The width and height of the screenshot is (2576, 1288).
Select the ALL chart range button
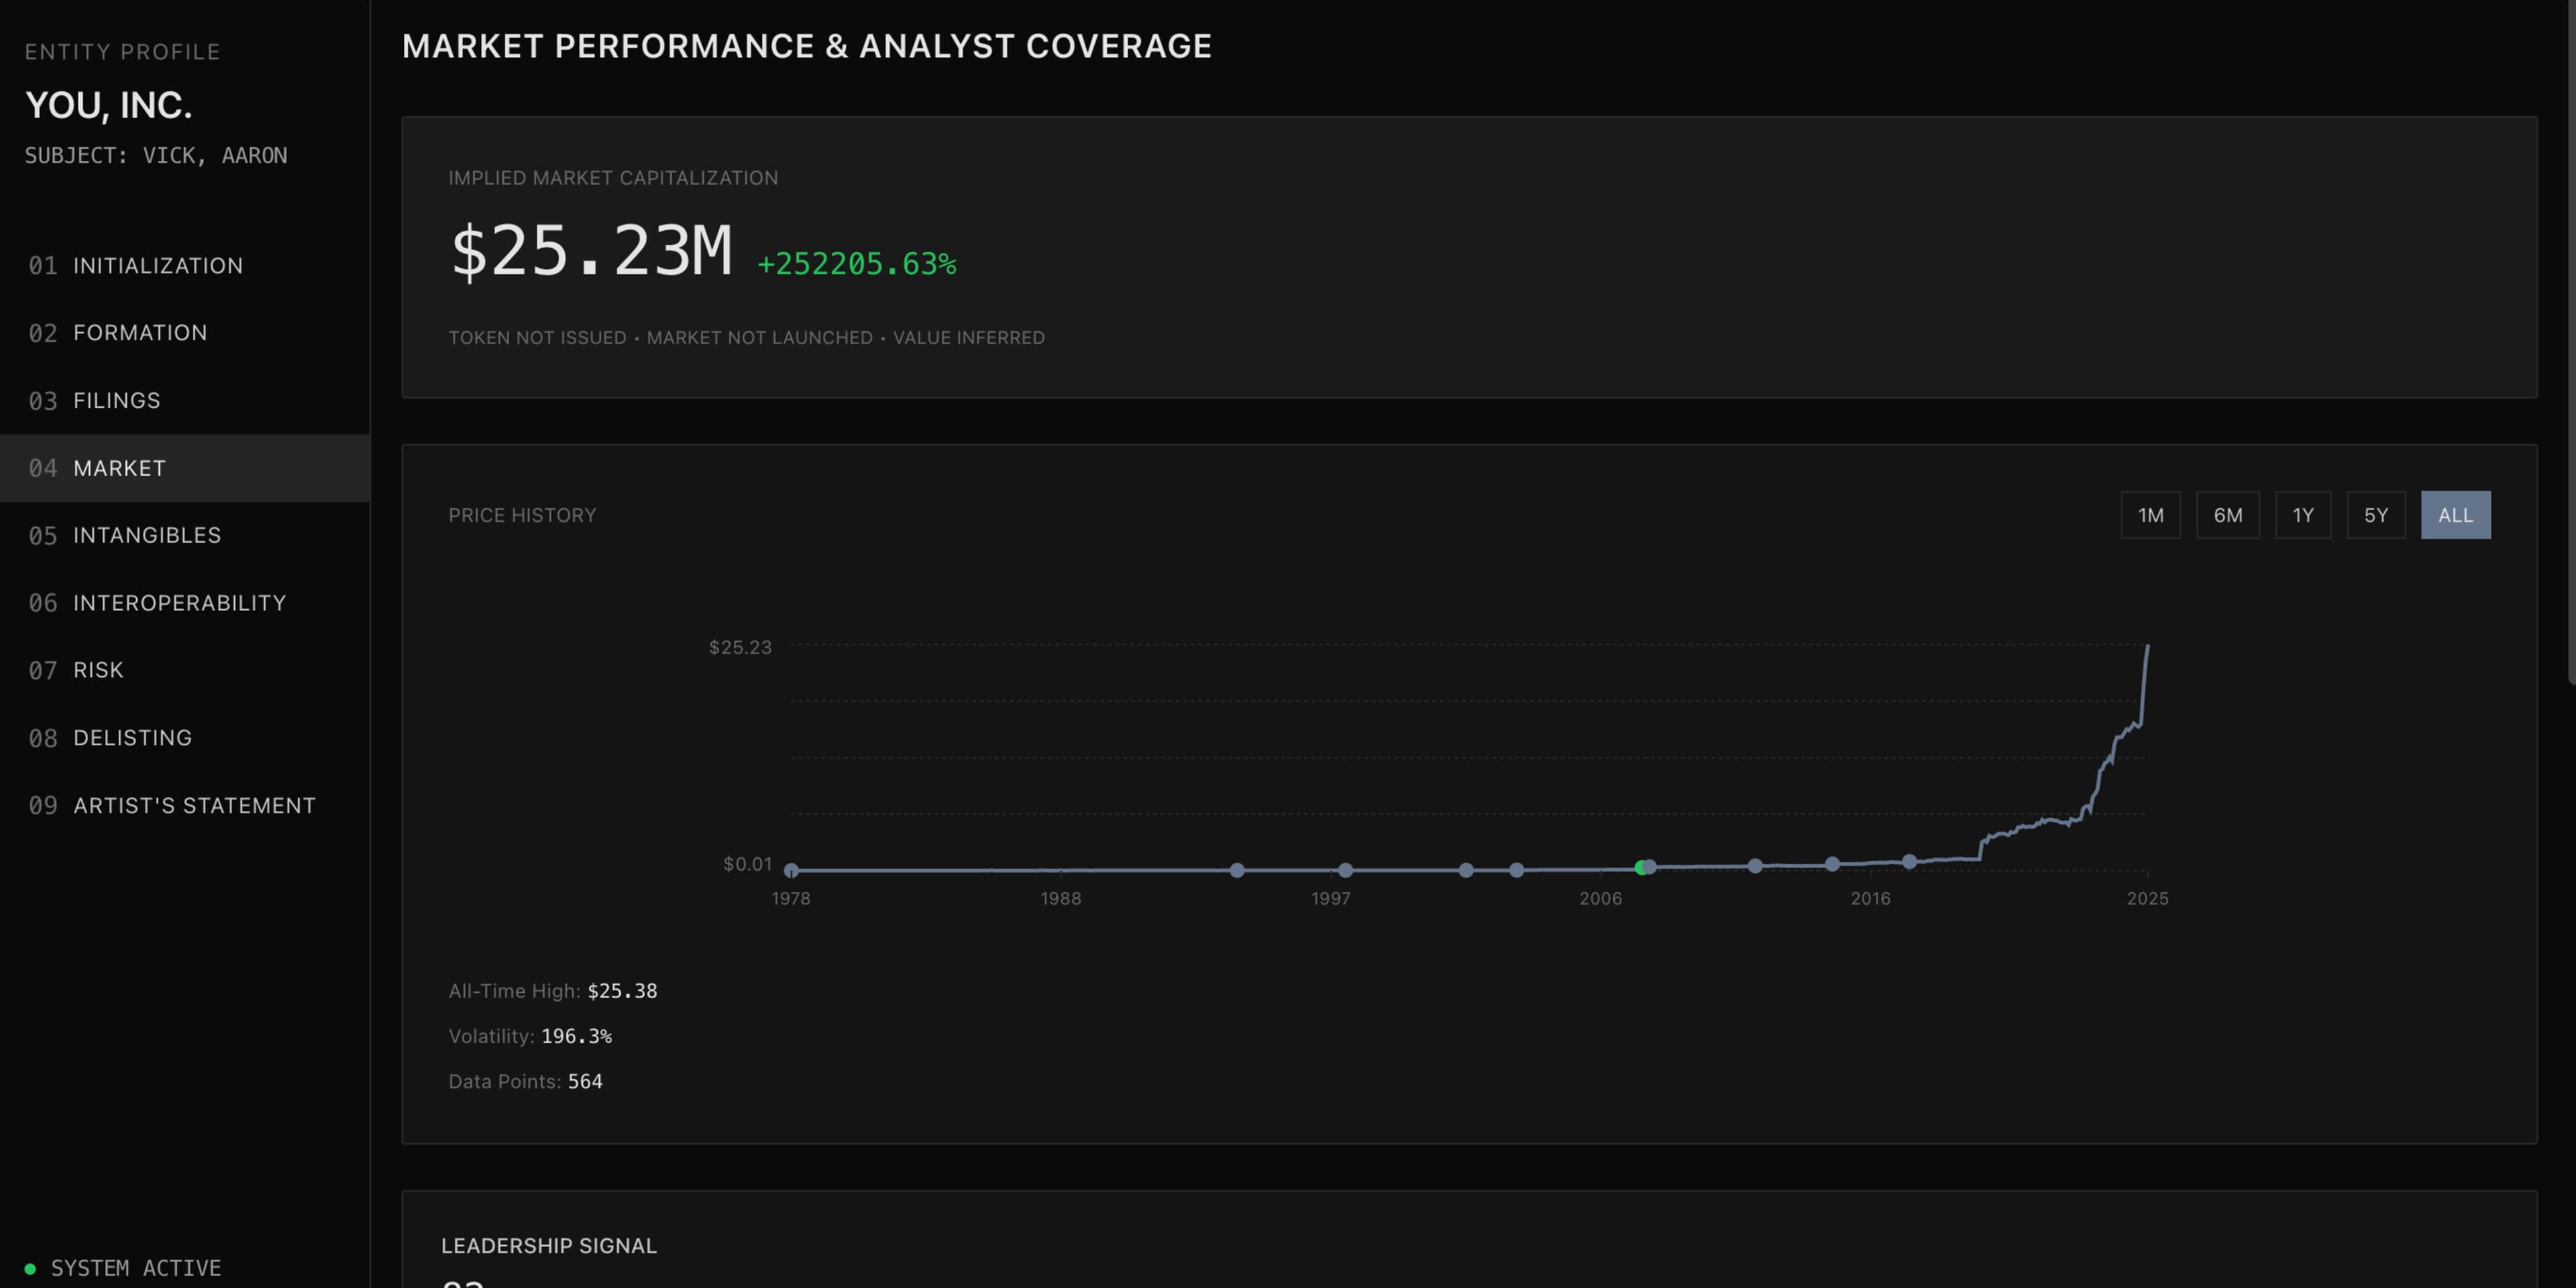[x=2455, y=515]
